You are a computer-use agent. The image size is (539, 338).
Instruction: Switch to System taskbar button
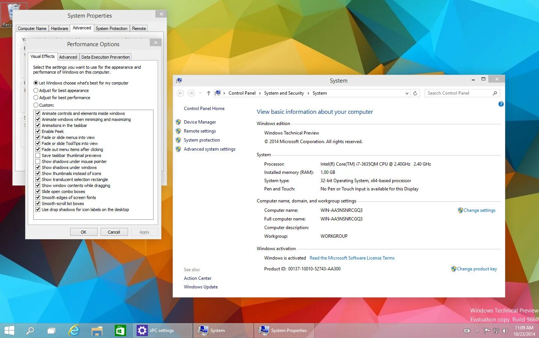click(224, 330)
